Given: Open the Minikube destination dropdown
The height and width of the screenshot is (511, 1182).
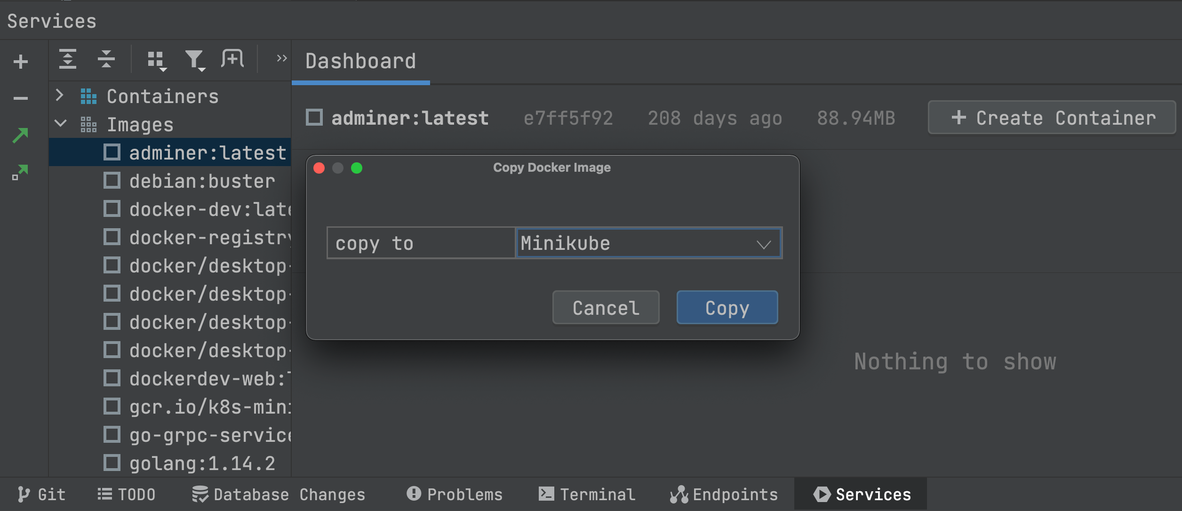Looking at the screenshot, I should pos(648,243).
